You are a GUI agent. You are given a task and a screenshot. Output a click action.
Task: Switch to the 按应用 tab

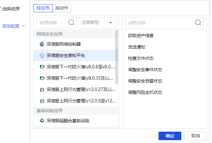[x=43, y=8]
